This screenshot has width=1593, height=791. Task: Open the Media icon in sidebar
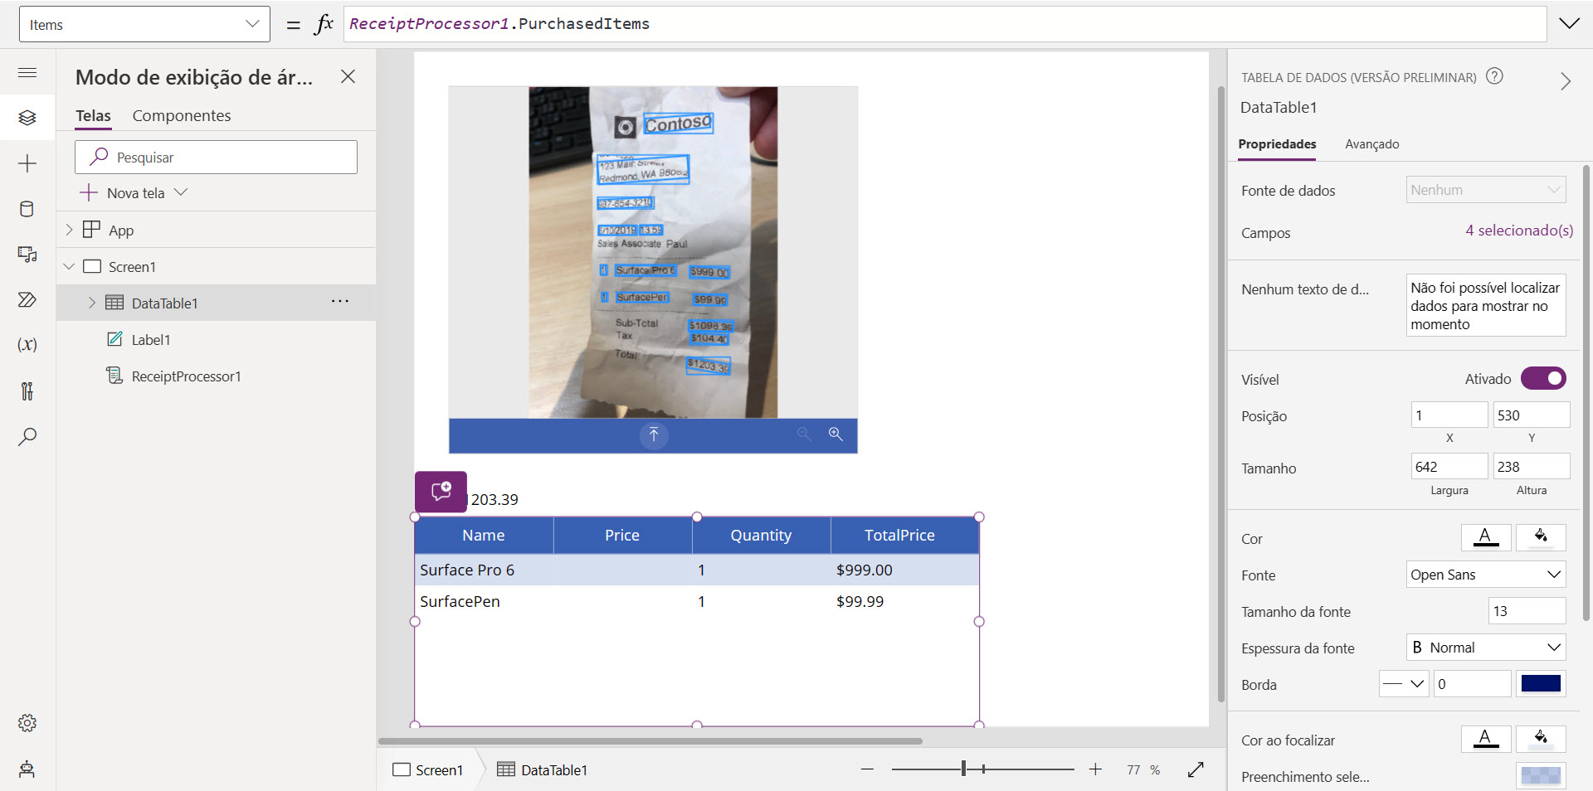(x=27, y=254)
